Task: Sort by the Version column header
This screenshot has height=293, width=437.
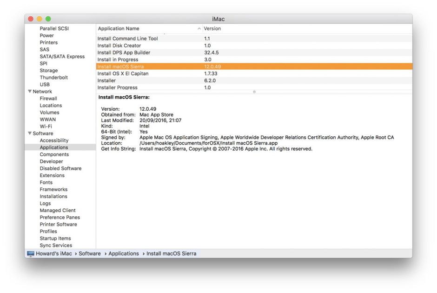Action: click(212, 29)
